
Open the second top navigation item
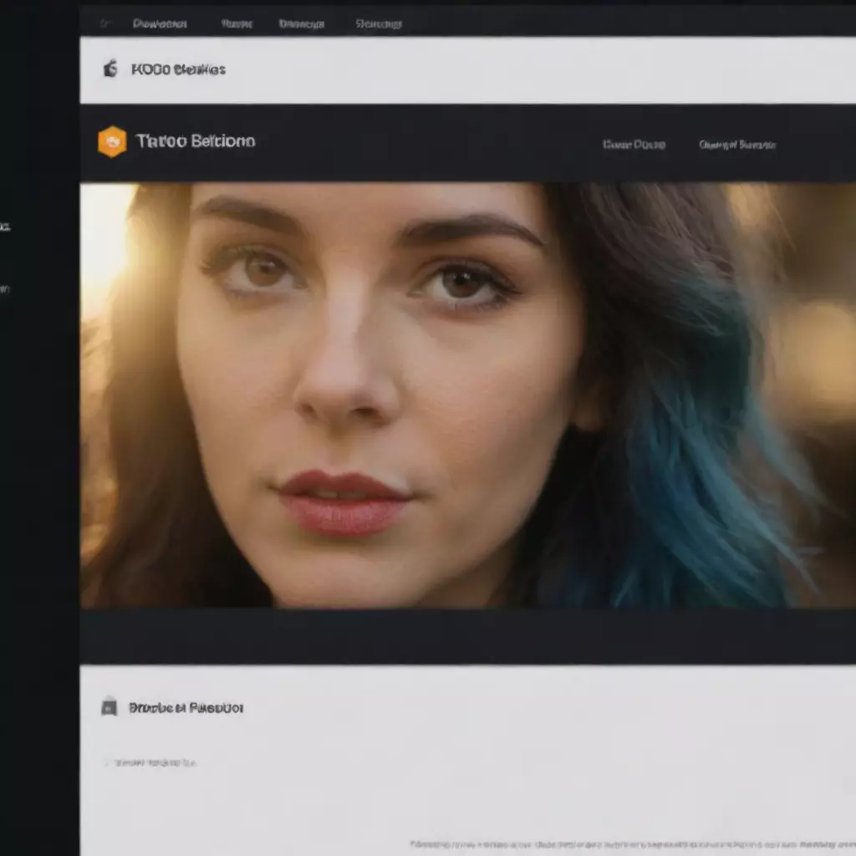pos(237,24)
